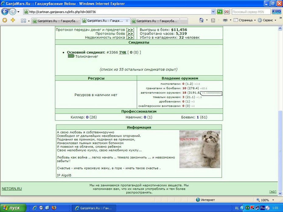Click the Print printer icon
Viewport: 283px width, 212px height.
tap(225, 20)
